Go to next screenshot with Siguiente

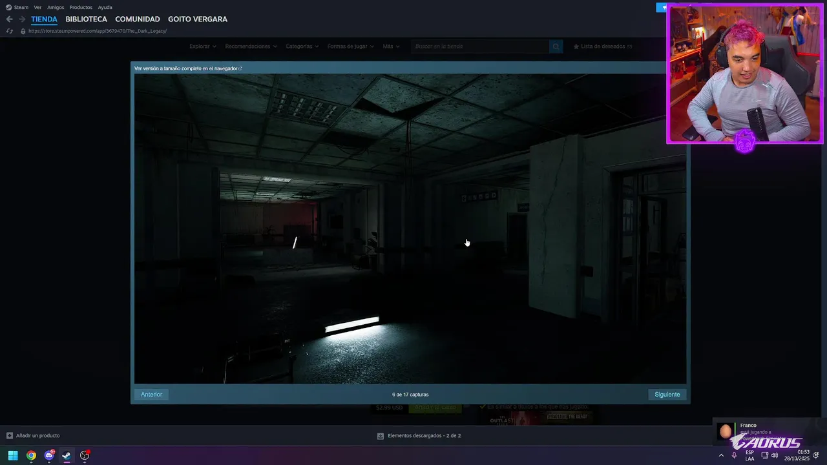pos(667,395)
